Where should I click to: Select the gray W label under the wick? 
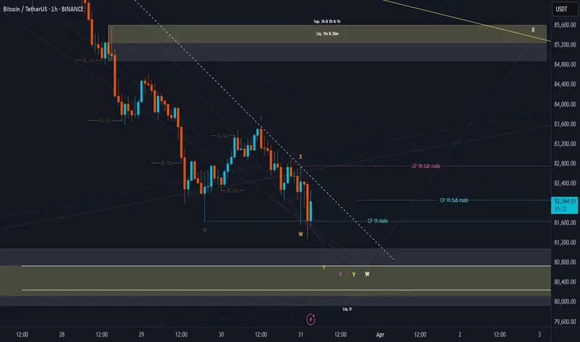pyautogui.click(x=205, y=230)
